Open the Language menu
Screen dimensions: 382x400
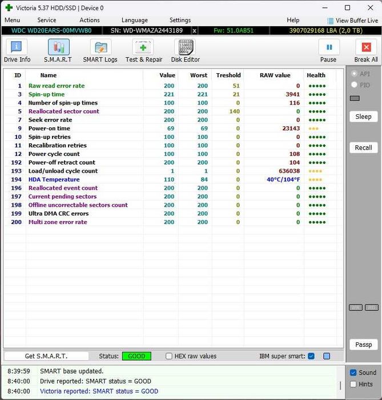[x=135, y=20]
